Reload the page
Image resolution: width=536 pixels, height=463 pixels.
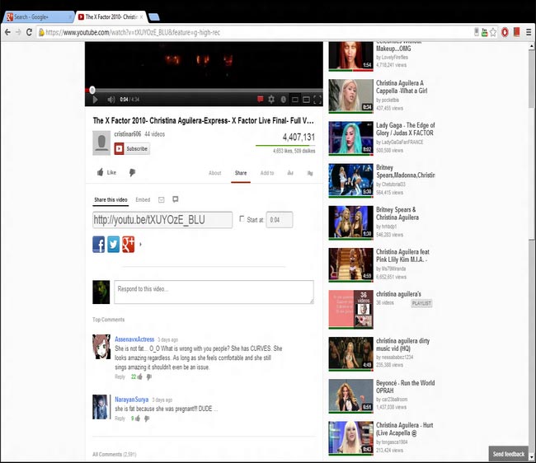coord(29,32)
